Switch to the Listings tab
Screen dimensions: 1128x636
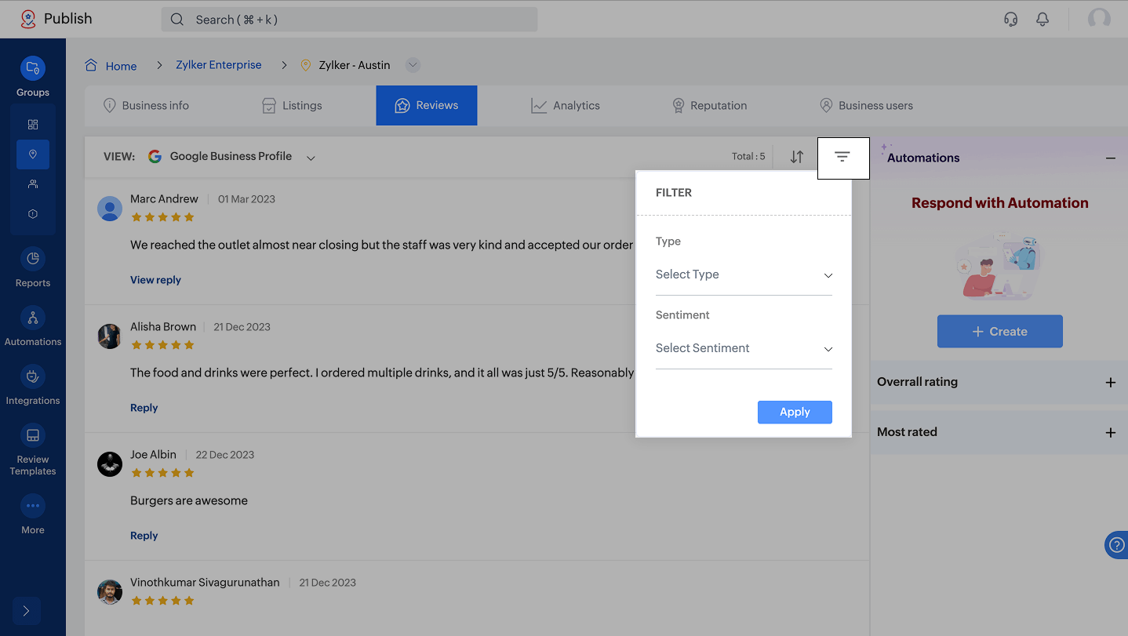pos(292,105)
